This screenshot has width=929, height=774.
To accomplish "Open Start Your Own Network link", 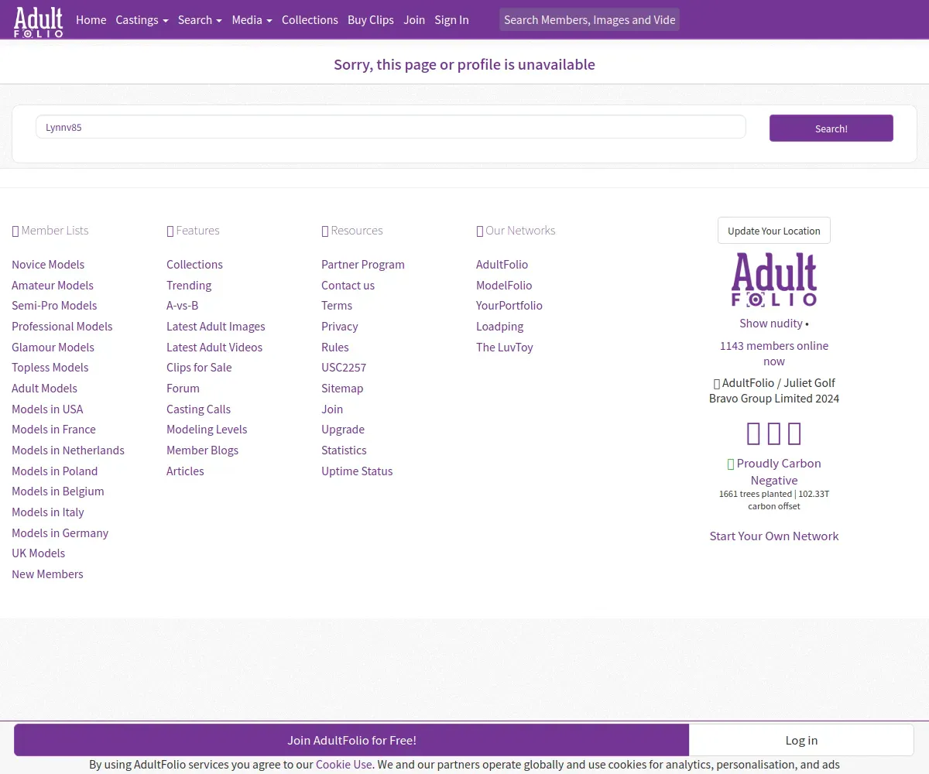I will (x=774, y=536).
